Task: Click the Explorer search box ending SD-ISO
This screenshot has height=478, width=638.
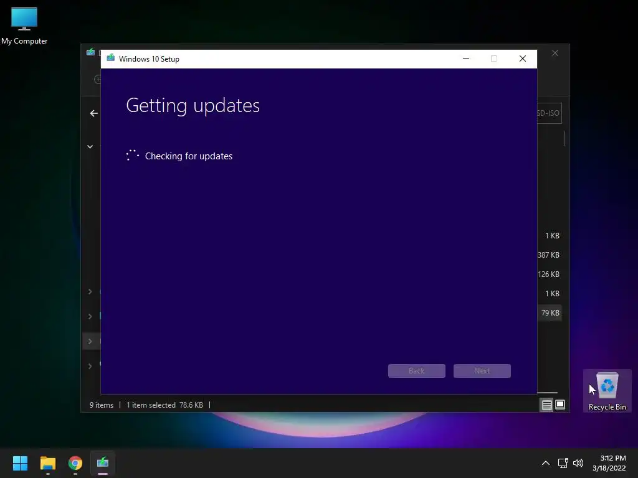Action: pos(550,113)
